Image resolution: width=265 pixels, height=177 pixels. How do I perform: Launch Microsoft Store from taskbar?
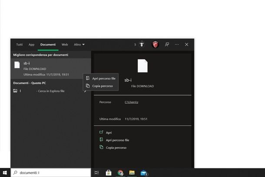click(x=109, y=173)
